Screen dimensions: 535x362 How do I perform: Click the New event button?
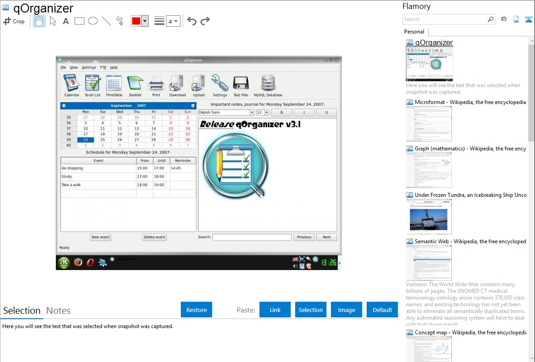coord(100,237)
